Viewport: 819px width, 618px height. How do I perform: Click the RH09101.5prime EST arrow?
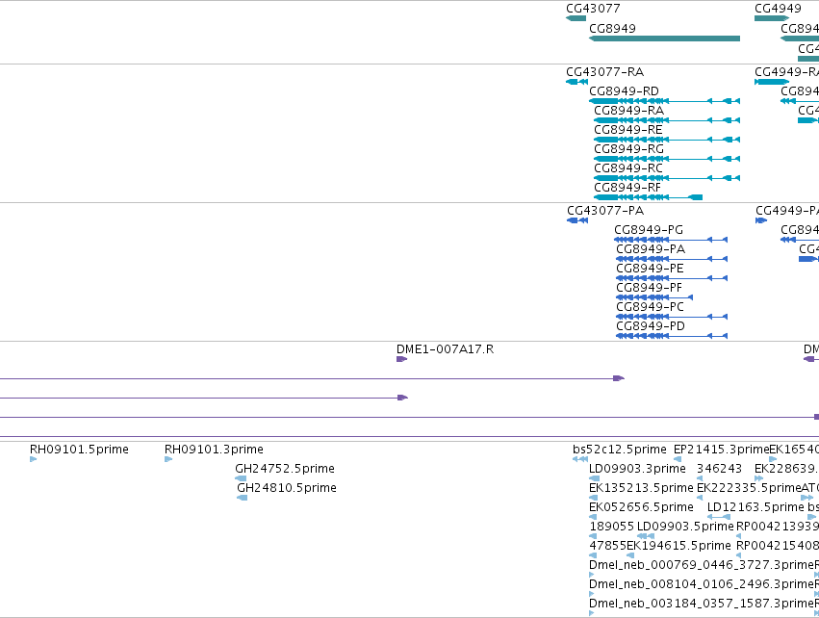[34, 459]
